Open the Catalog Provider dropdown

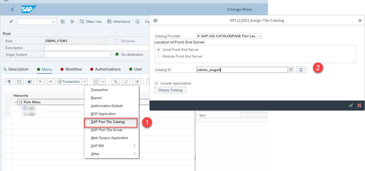tap(259, 36)
